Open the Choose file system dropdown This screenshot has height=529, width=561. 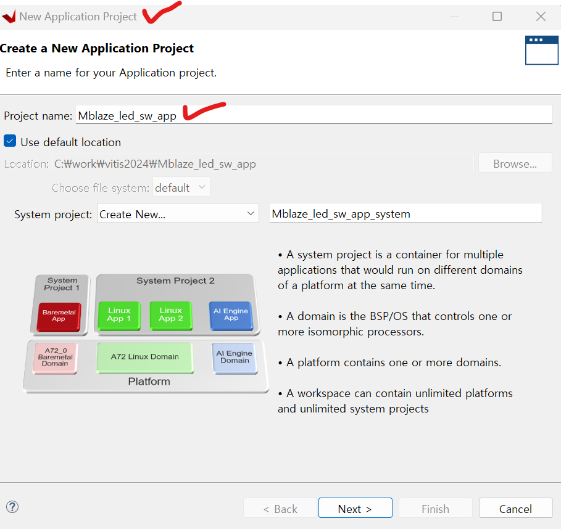181,187
